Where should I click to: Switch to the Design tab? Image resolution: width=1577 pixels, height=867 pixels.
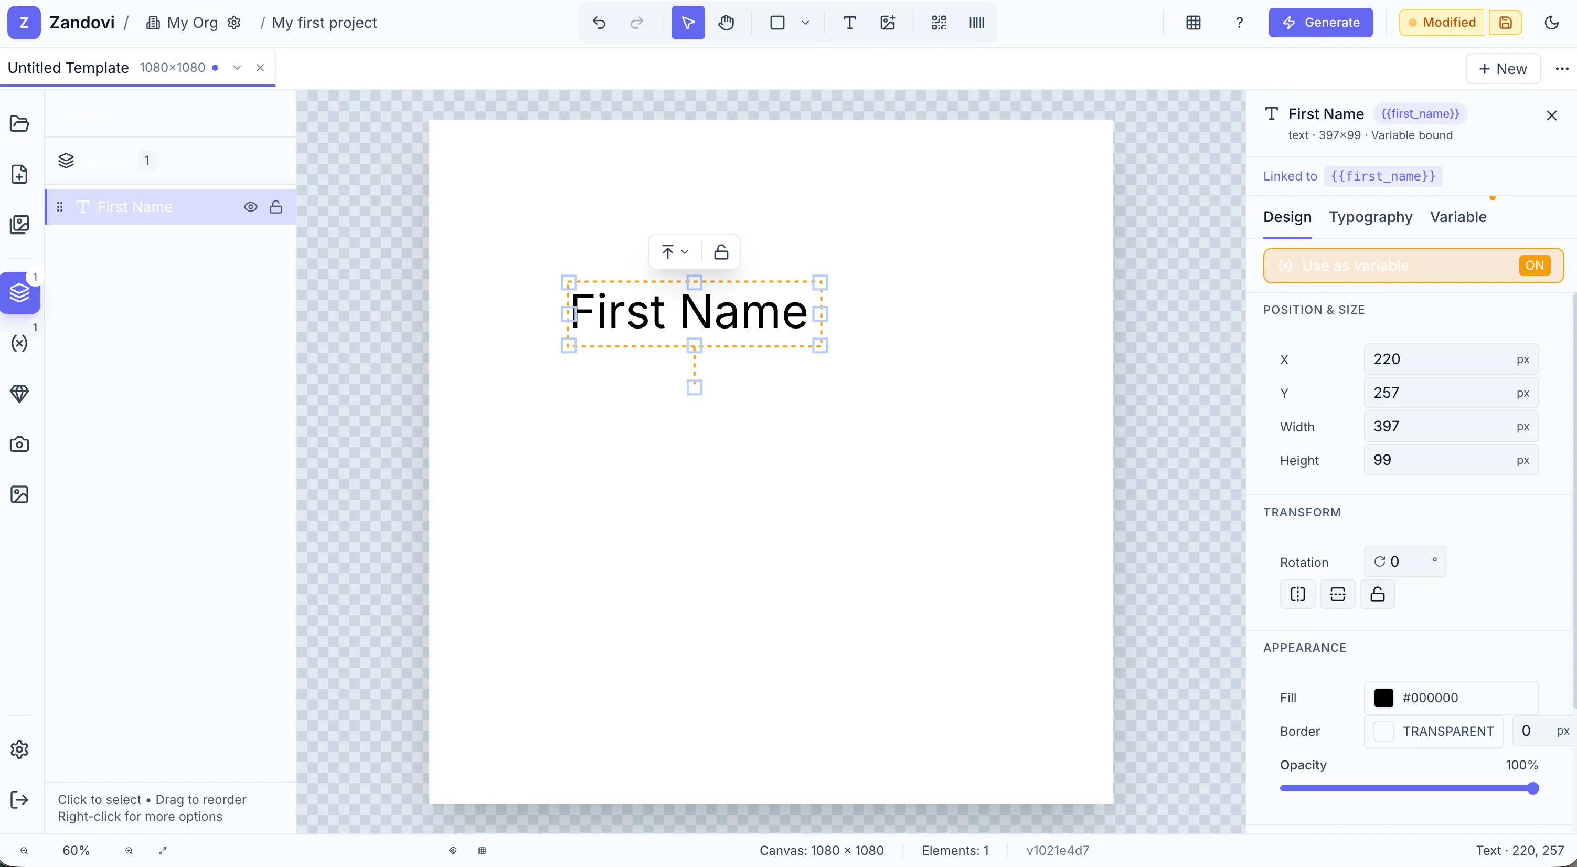(x=1287, y=217)
